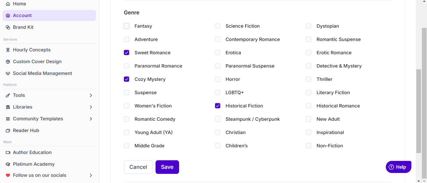Uncheck the Historical Fiction checkbox

tap(218, 106)
